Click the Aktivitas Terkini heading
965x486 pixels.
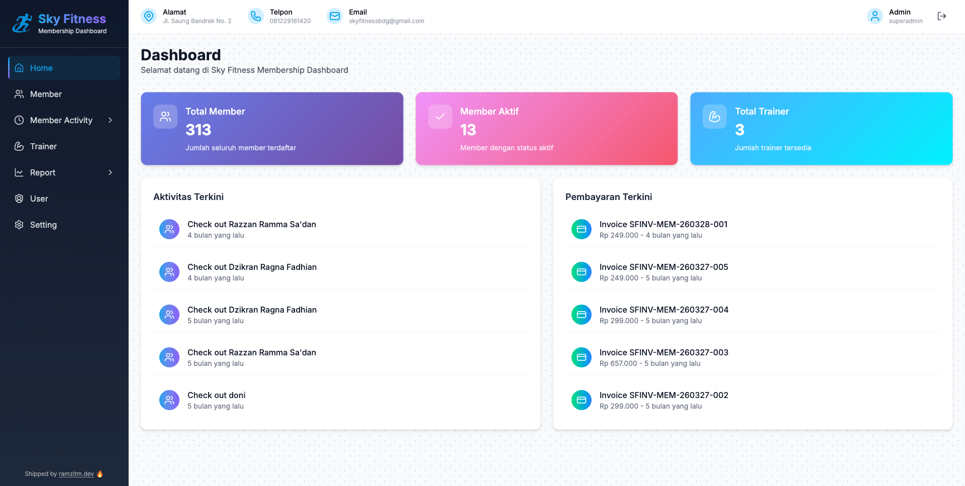click(x=188, y=197)
